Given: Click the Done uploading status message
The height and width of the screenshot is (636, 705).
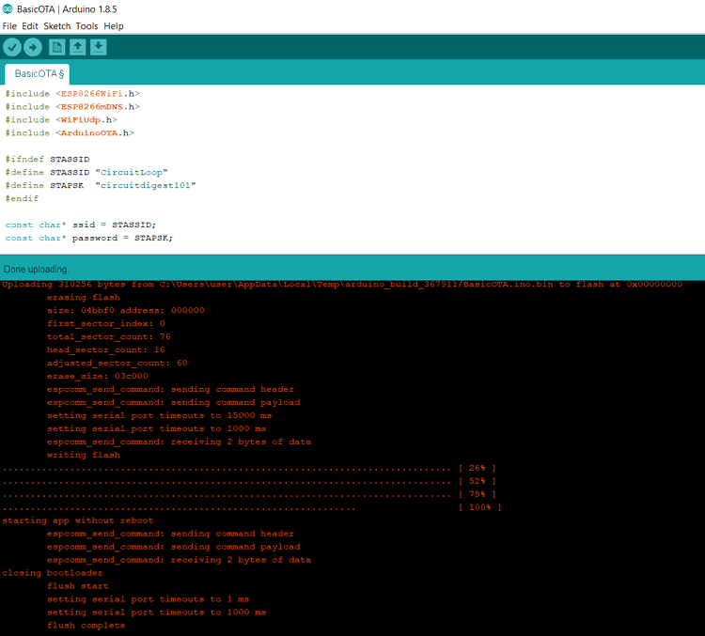Looking at the screenshot, I should [x=36, y=270].
